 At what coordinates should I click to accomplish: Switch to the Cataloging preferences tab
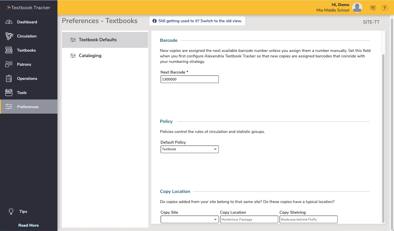click(x=89, y=55)
